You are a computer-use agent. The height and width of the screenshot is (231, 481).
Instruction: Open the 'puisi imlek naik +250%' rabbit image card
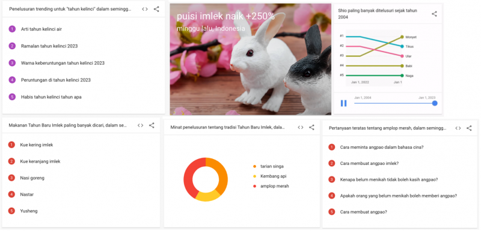(251, 59)
